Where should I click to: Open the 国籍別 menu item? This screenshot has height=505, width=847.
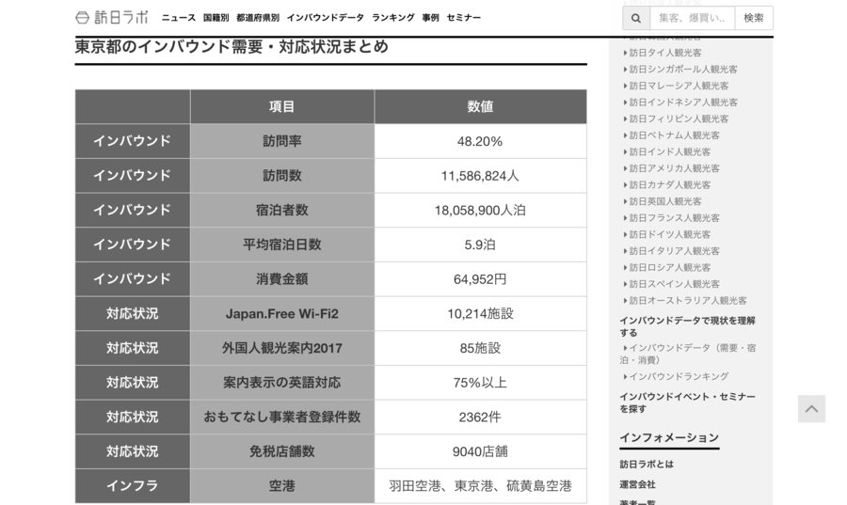216,18
